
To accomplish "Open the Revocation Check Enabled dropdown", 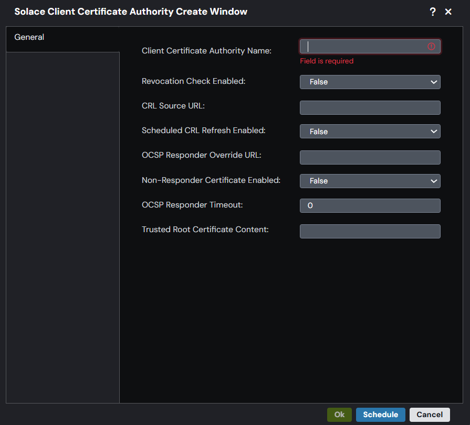I will 370,82.
